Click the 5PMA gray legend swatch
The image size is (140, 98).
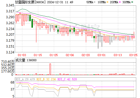click(x=94, y=2)
